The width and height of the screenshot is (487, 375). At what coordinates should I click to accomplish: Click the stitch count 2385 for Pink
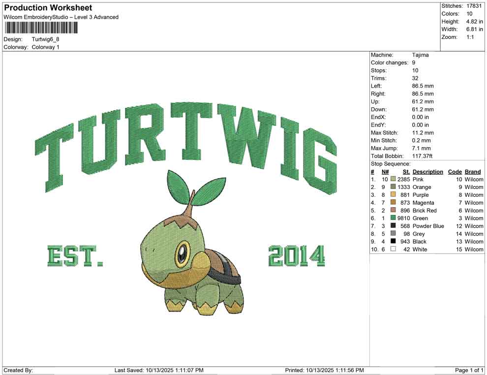[x=403, y=179]
